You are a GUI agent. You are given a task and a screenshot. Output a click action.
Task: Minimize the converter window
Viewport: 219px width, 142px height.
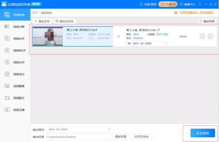point(206,4)
